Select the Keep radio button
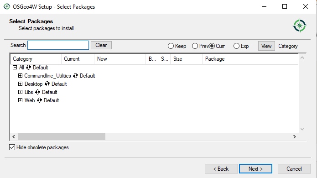 click(x=171, y=46)
